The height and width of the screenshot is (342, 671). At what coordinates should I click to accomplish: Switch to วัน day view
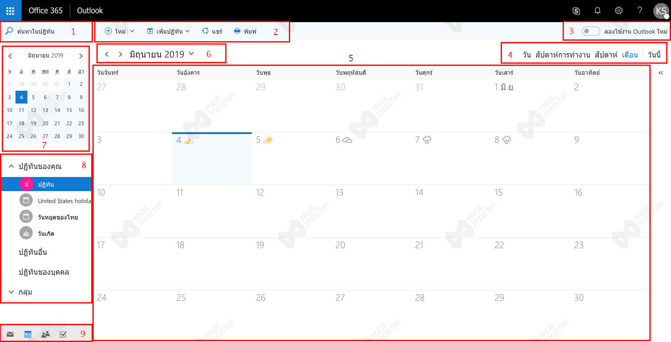pyautogui.click(x=526, y=55)
